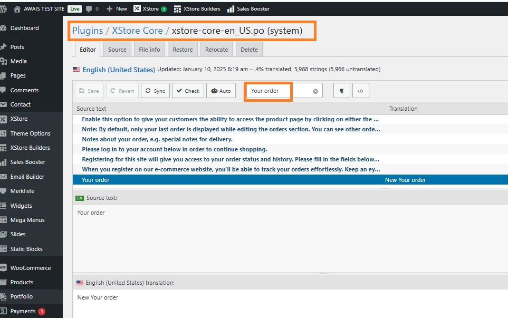Click the Live status badge
Screen dimensions: 508x318
[x=74, y=9]
